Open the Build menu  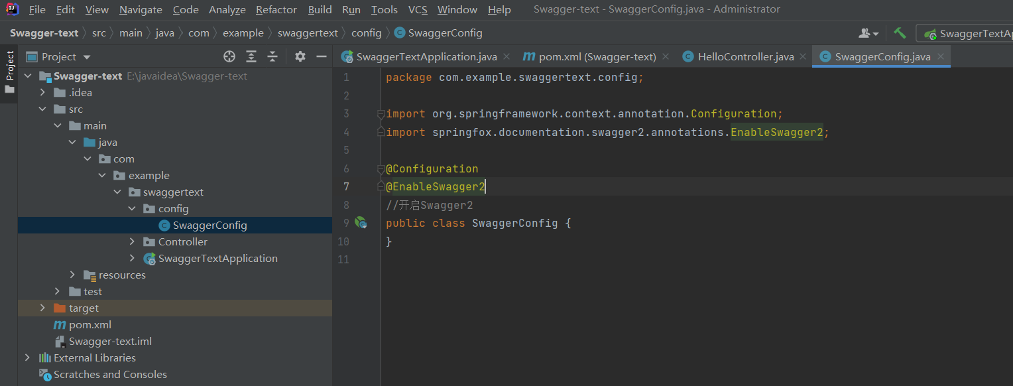point(320,9)
